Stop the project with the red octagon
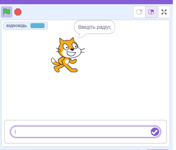 point(18,12)
